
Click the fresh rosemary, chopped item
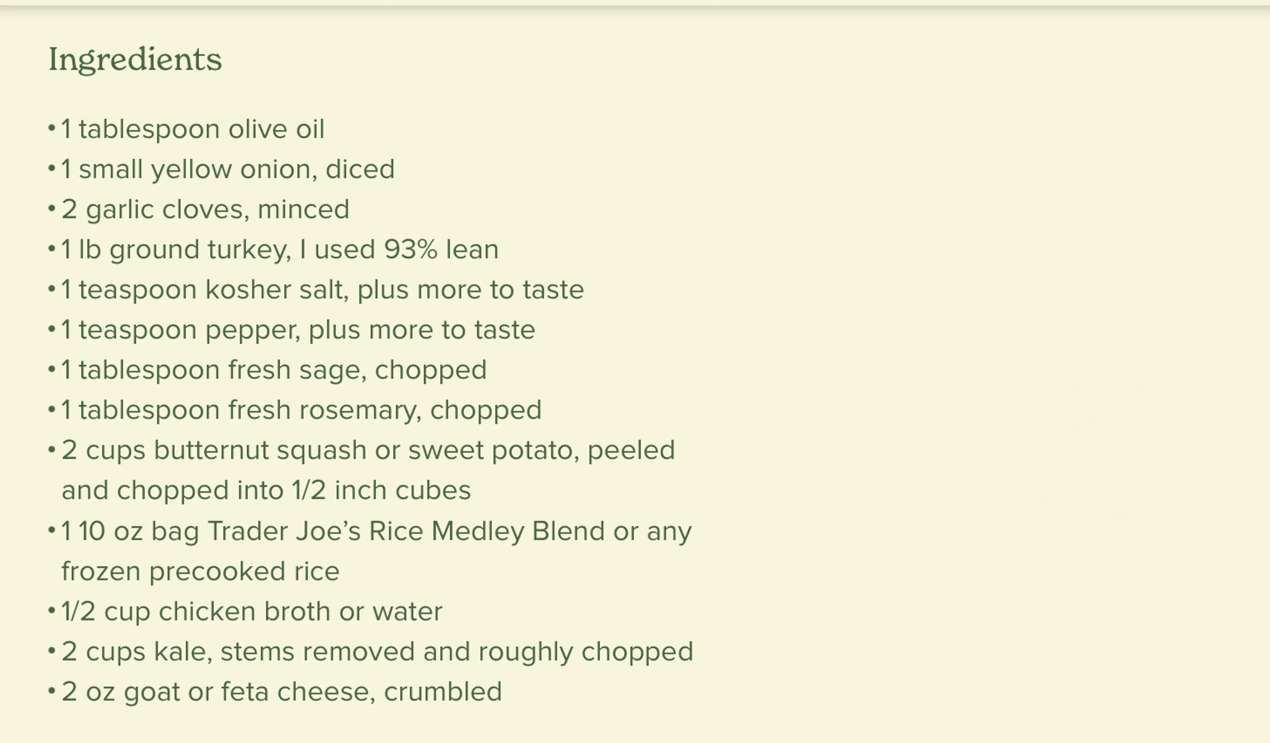point(301,410)
